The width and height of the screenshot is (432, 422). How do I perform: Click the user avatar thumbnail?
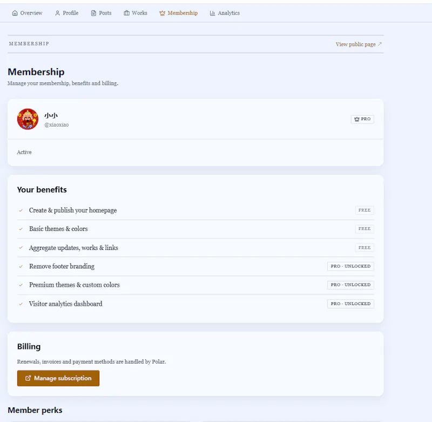(28, 119)
